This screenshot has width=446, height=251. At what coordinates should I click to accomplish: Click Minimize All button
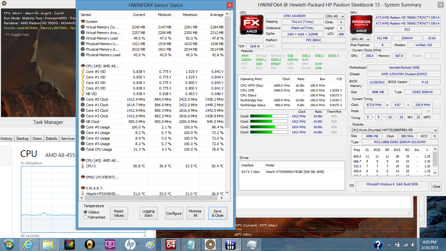[x=195, y=213]
